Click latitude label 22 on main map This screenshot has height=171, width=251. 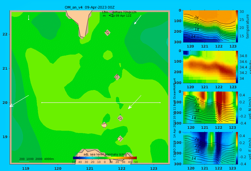pos(5,34)
